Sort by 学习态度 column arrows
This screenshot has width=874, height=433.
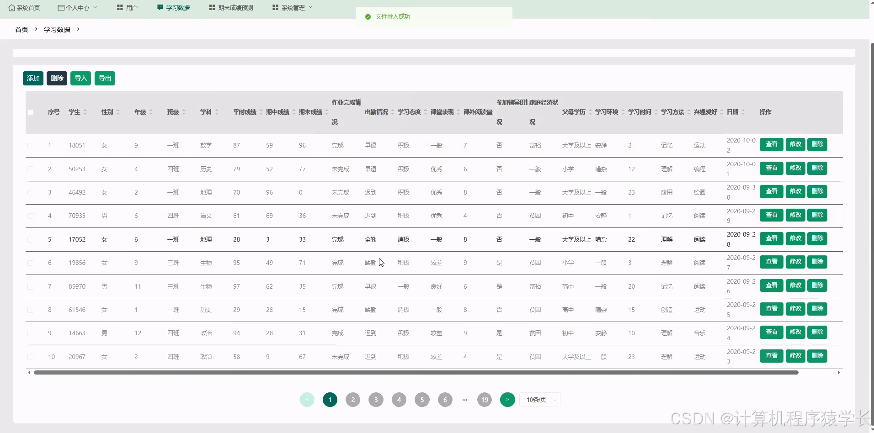pos(426,112)
